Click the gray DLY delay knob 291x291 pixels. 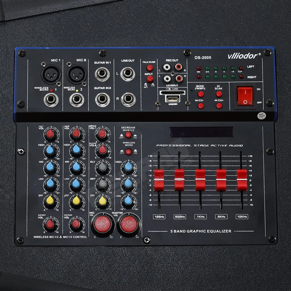102,168
